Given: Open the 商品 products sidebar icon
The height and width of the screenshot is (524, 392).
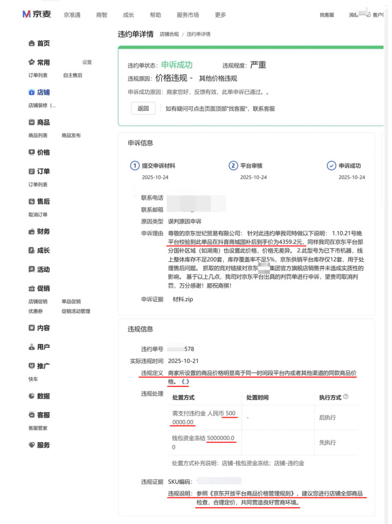Looking at the screenshot, I should [x=32, y=123].
